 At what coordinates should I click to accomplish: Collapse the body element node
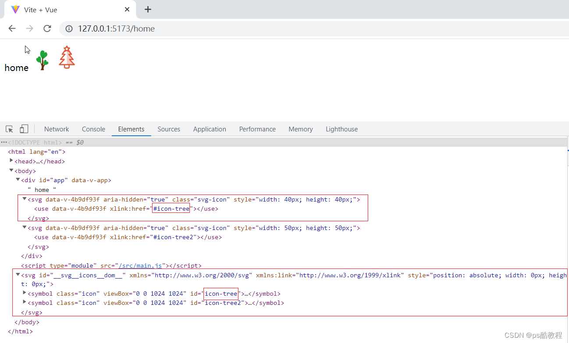(11, 170)
